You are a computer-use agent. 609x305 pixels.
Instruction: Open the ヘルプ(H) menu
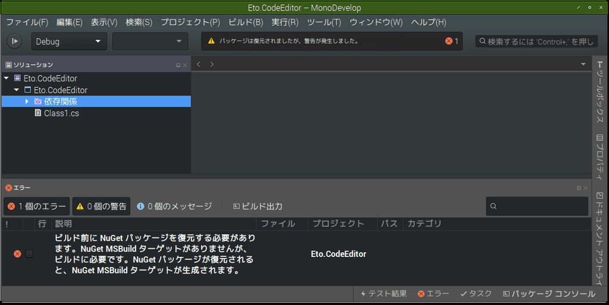428,22
